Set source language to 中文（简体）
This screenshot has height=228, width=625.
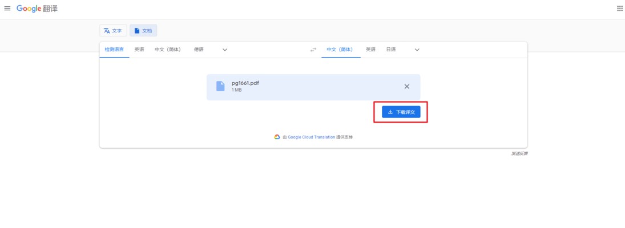click(x=168, y=50)
